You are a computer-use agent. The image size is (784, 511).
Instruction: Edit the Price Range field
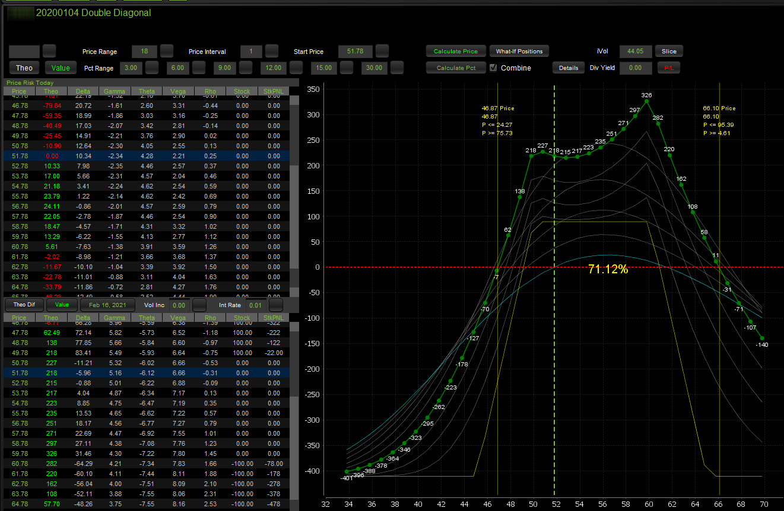144,51
